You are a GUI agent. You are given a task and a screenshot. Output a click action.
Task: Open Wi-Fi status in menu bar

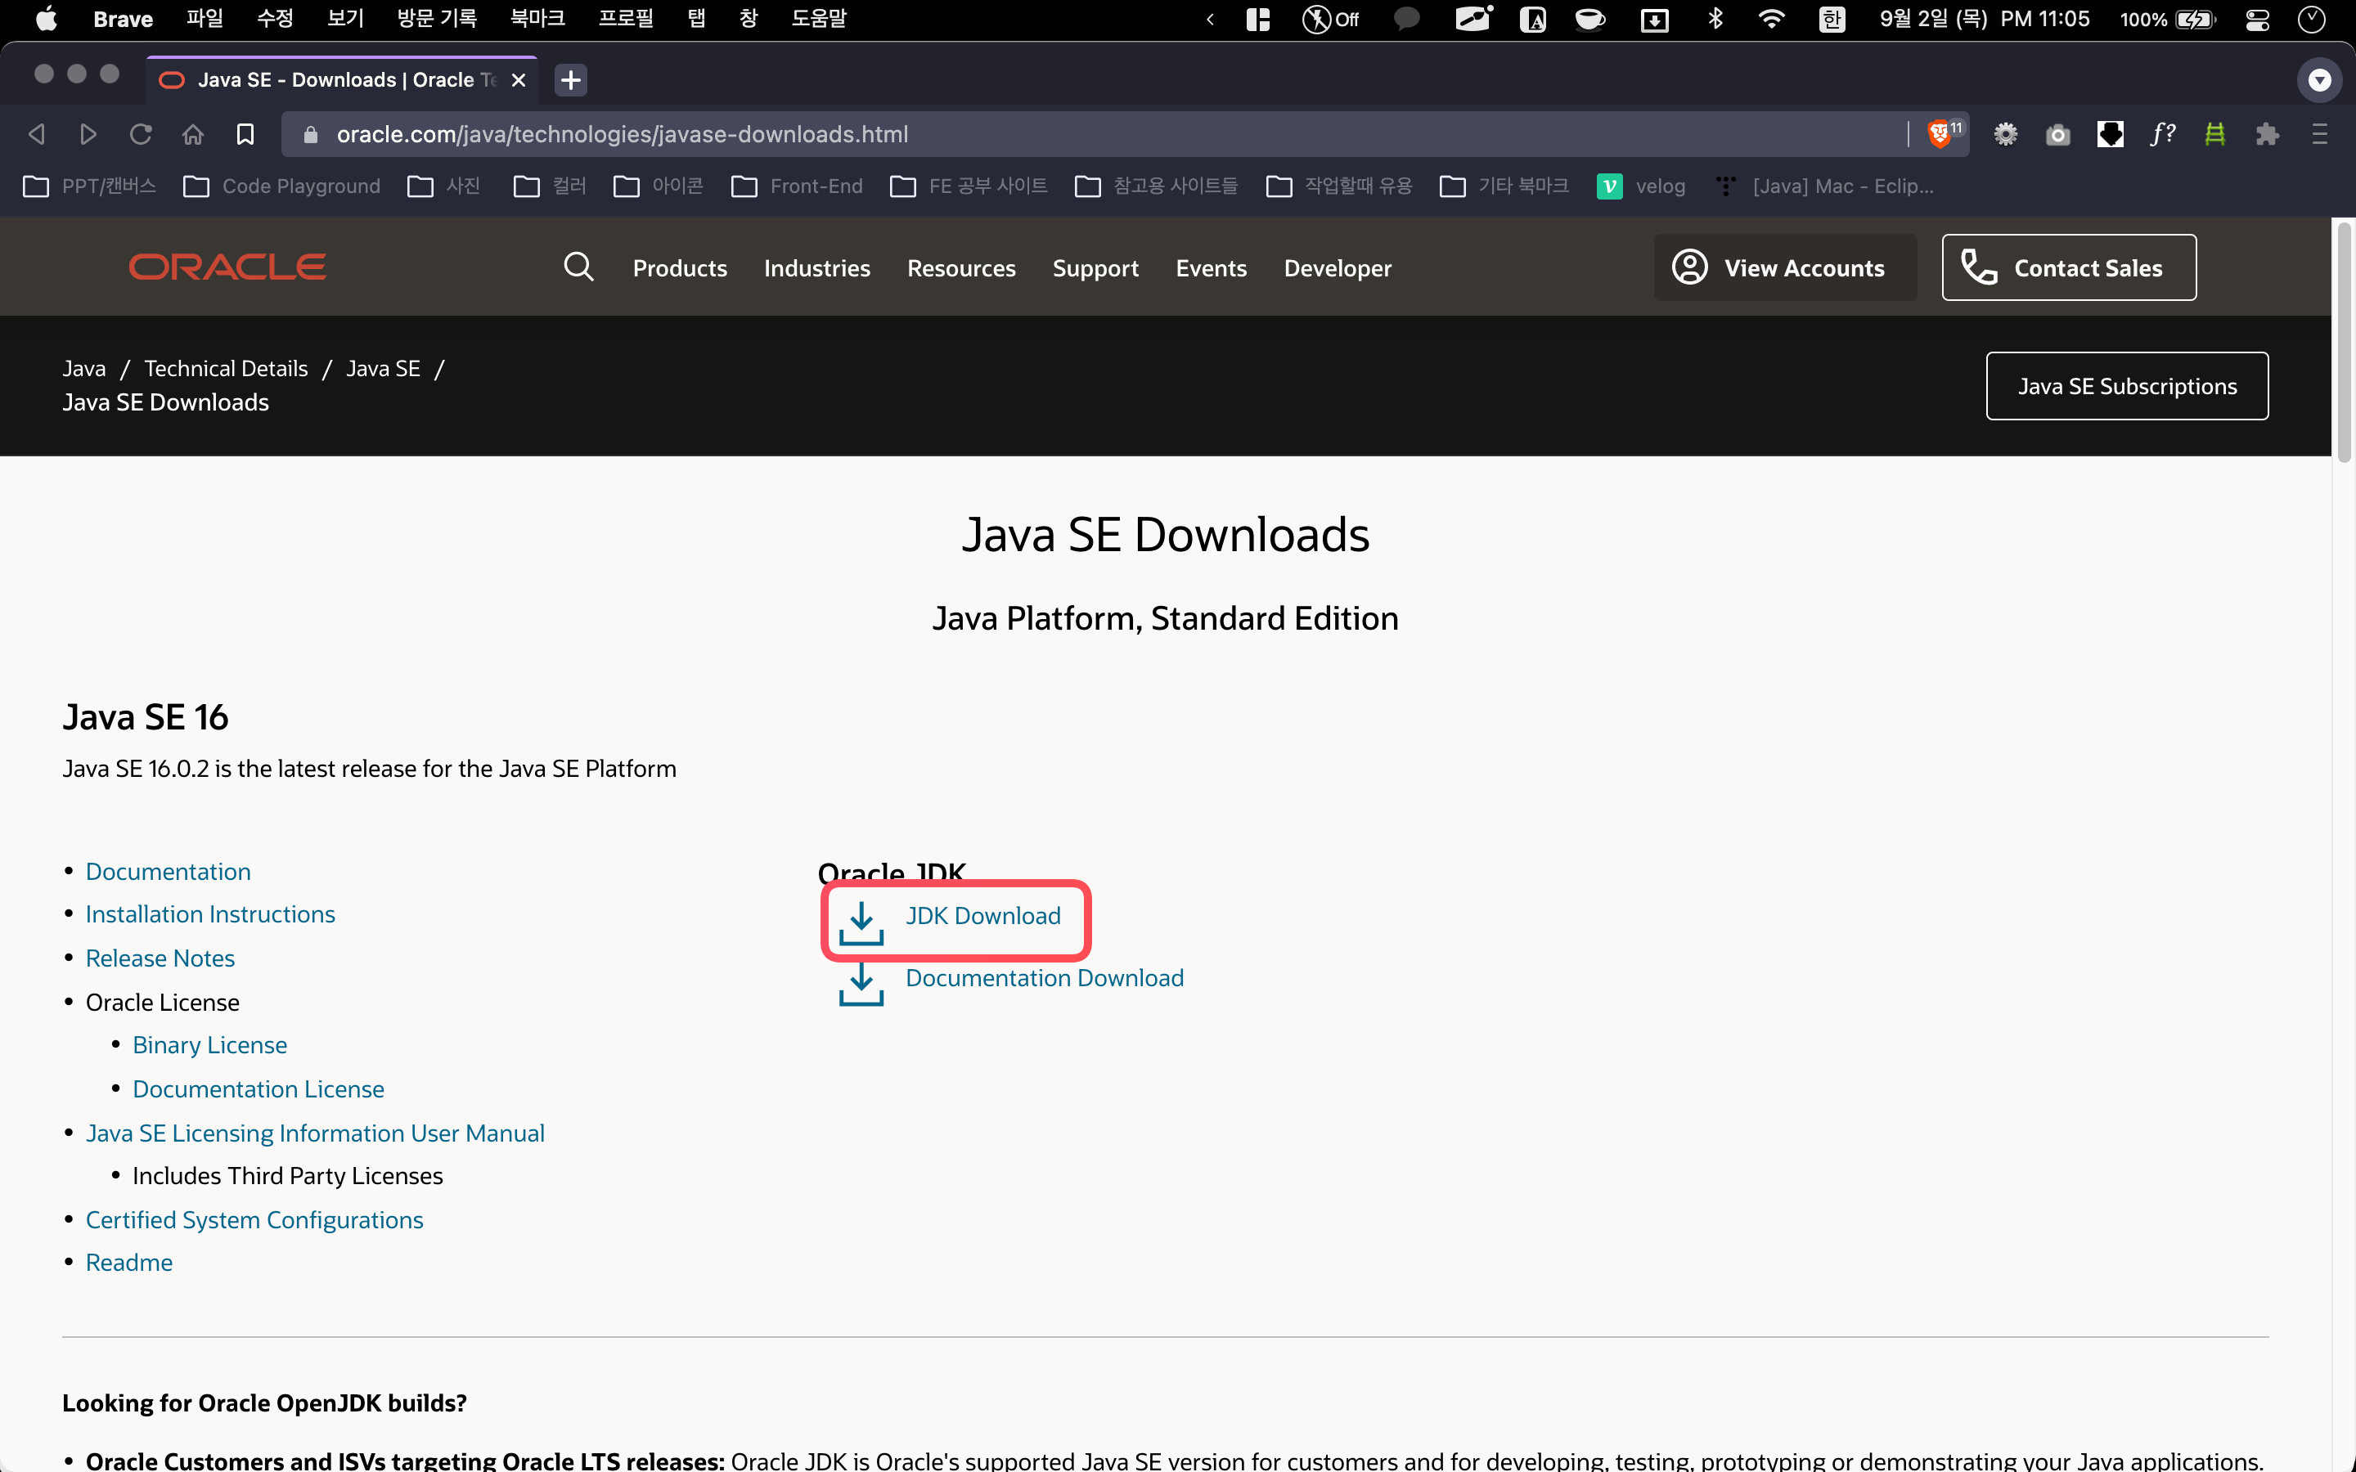point(1772,19)
